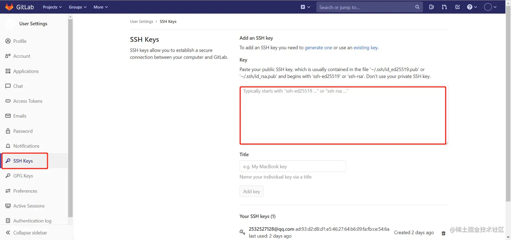Image resolution: width=511 pixels, height=240 pixels.
Task: Open Access Tokens in sidebar
Action: click(x=28, y=101)
